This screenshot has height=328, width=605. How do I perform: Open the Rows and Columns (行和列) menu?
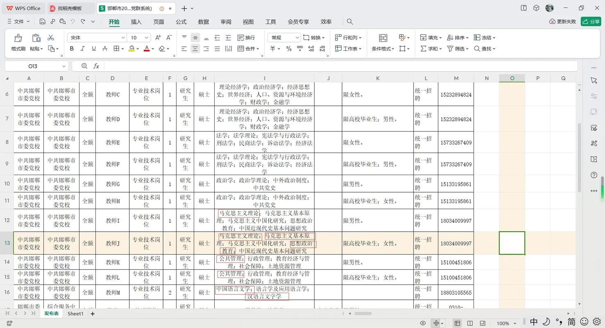[x=348, y=38]
